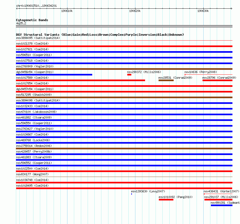
Task: Click the gray 4q35.2 cytogenetic band bar
Action: (x=124, y=26)
